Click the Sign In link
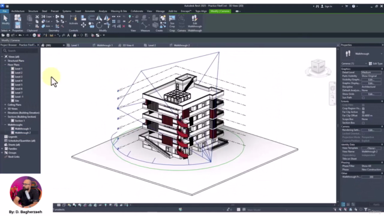Screen dimensions: 384x216 coord(326,7)
